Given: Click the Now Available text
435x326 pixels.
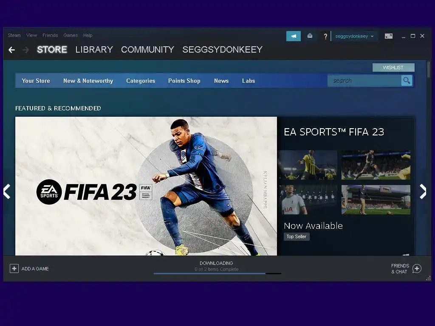Looking at the screenshot, I should [x=313, y=226].
